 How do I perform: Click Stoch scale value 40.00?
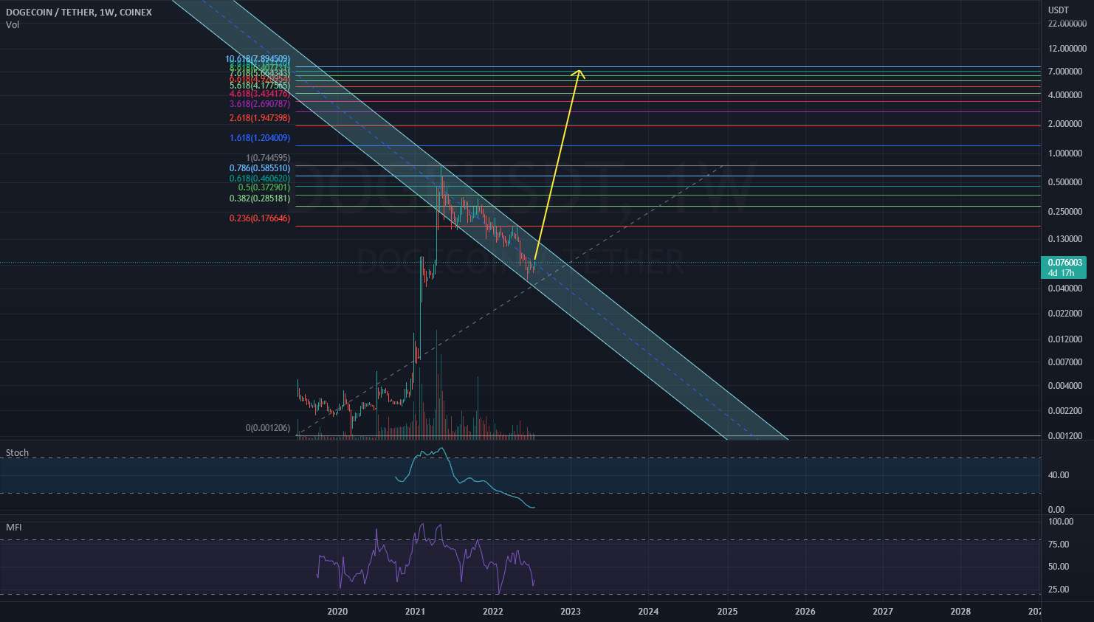pyautogui.click(x=1058, y=475)
